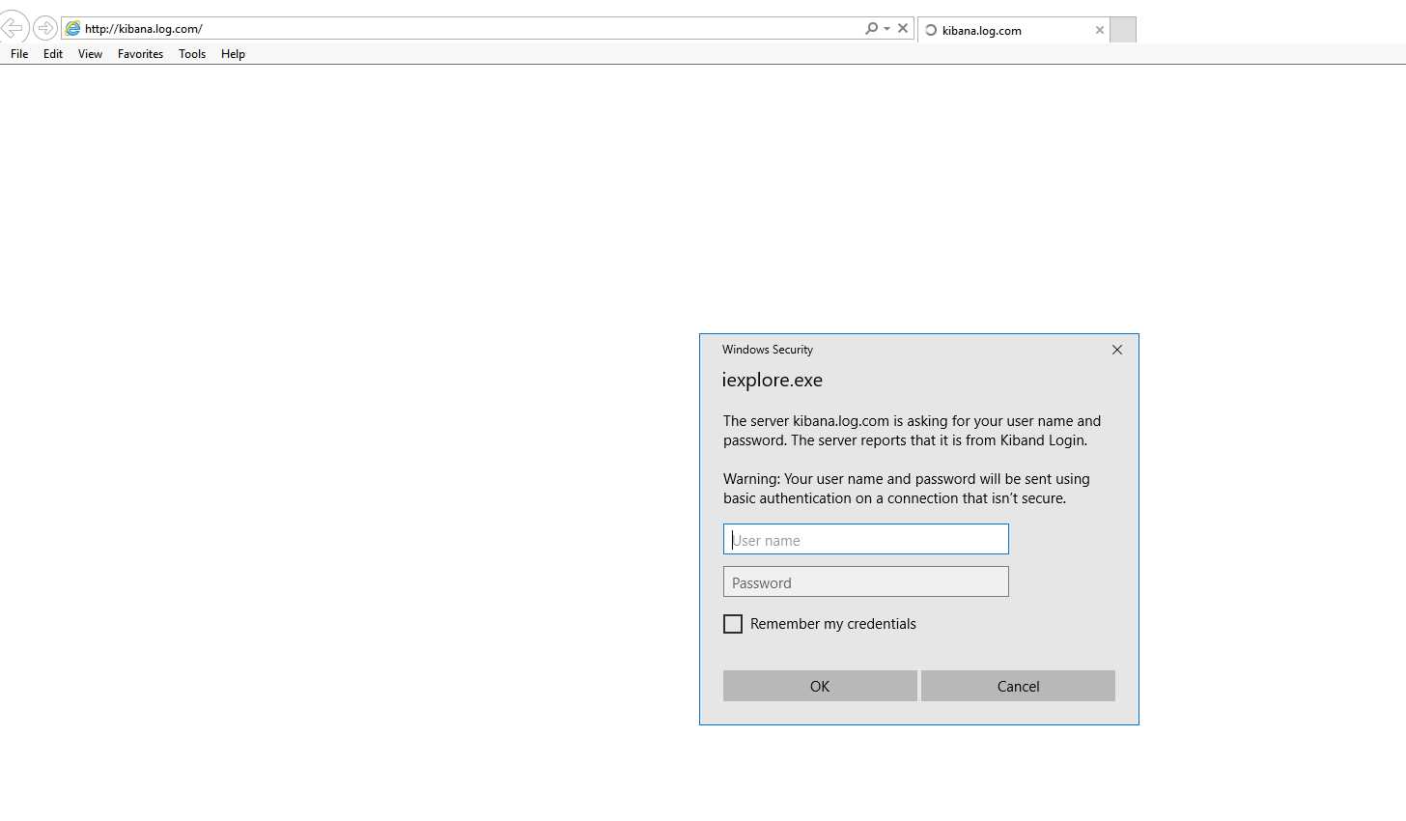
Task: Click the basic authentication warning text
Action: click(907, 489)
